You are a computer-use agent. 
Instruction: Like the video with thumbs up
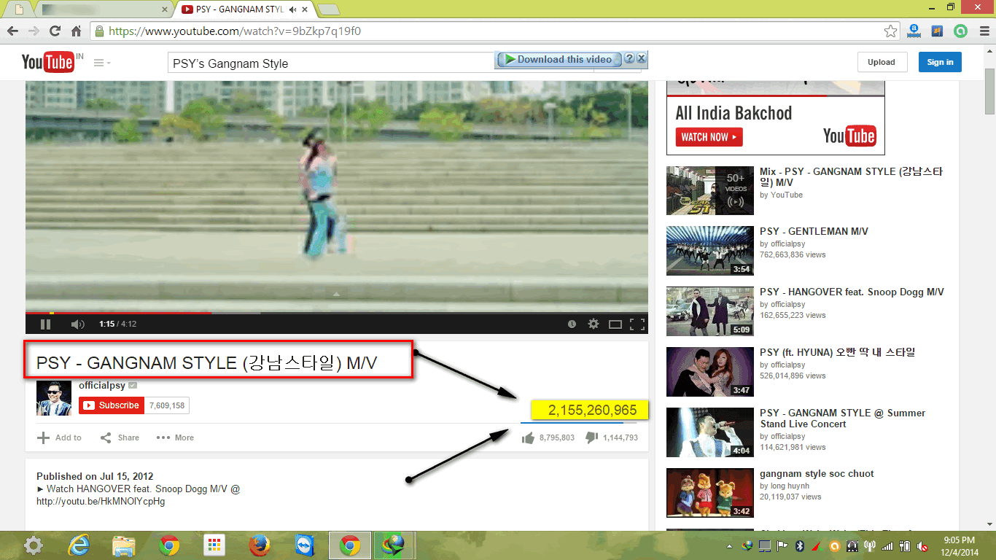click(x=528, y=437)
